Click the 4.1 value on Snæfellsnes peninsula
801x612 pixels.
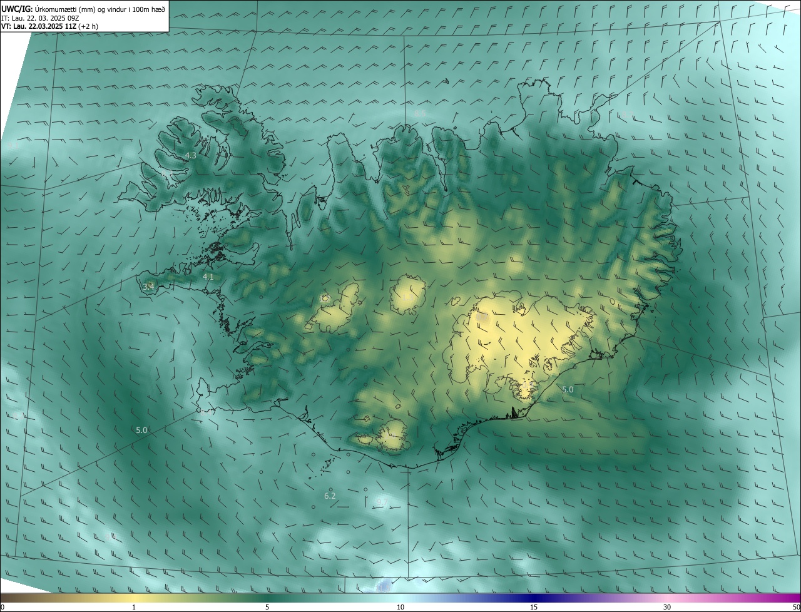(208, 277)
